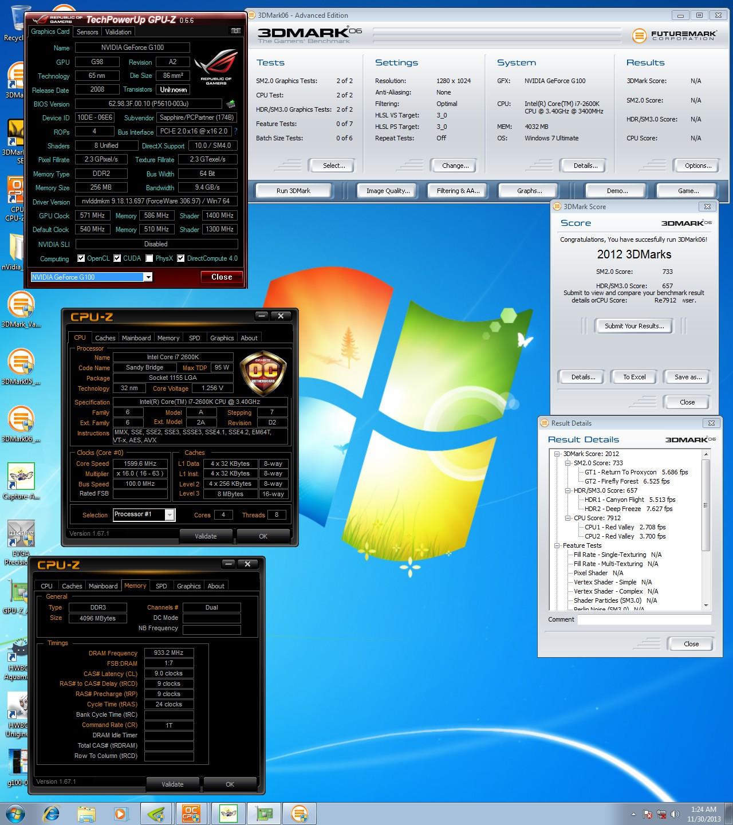Click the Bus Interface question mark in GPU-Z
This screenshot has width=733, height=825.
pos(235,132)
